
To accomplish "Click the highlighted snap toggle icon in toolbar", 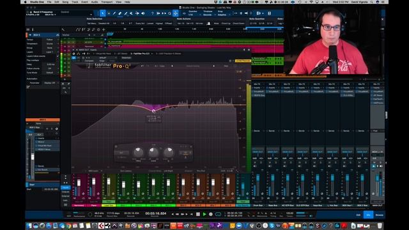I will [176, 13].
